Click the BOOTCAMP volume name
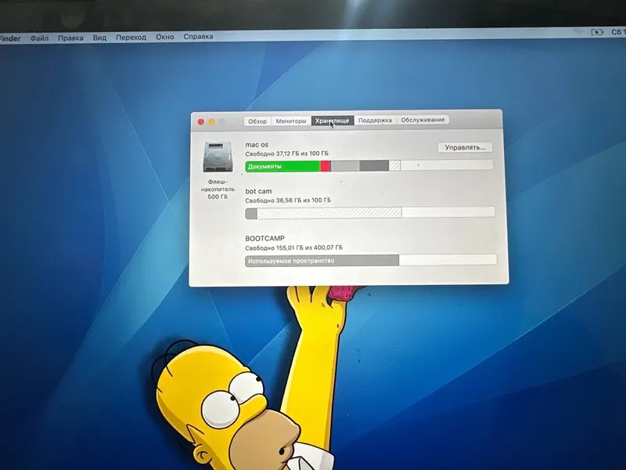The width and height of the screenshot is (626, 470). point(264,239)
